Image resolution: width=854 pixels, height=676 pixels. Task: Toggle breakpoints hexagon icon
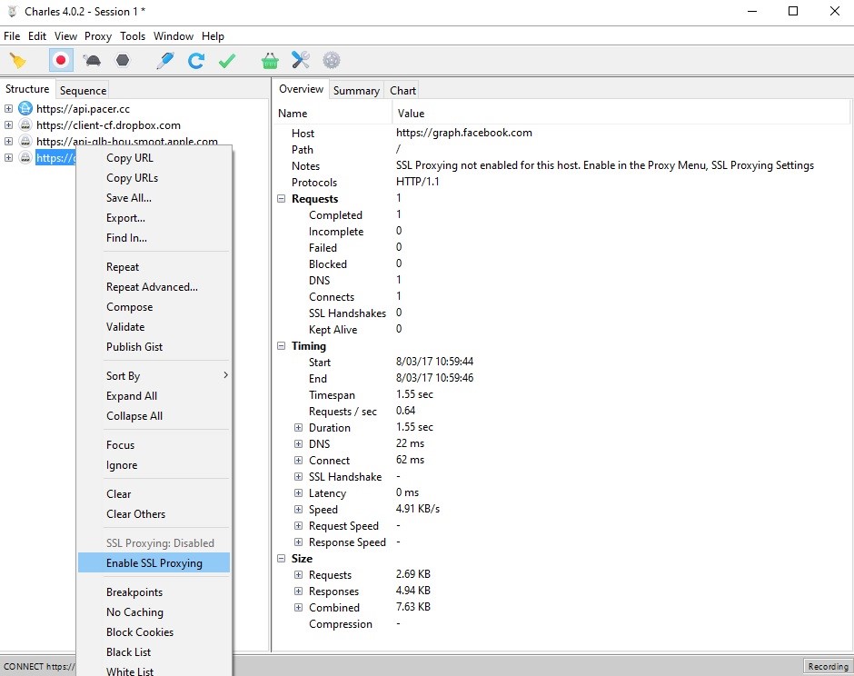coord(122,61)
